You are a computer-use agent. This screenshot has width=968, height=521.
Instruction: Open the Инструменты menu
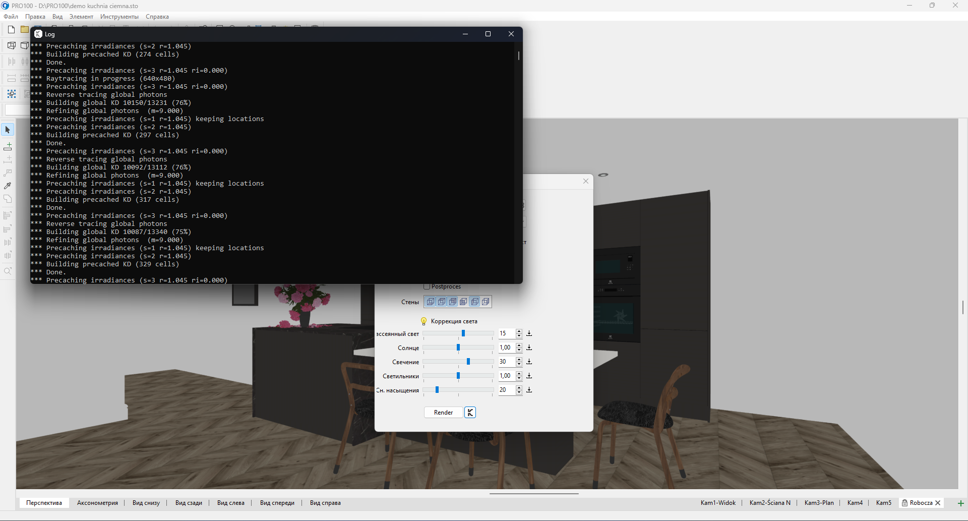coord(119,17)
